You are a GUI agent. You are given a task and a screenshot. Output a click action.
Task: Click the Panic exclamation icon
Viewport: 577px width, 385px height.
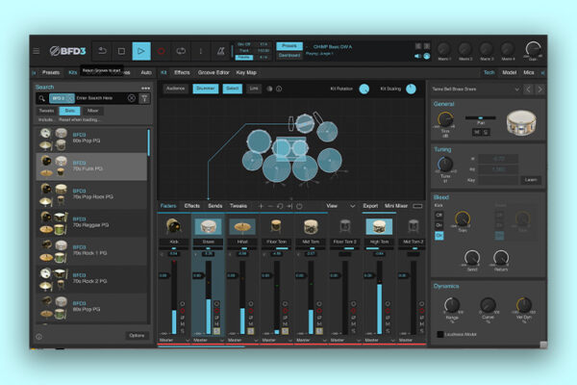tap(201, 51)
